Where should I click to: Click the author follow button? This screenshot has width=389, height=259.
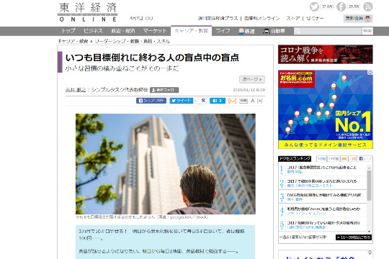(164, 90)
